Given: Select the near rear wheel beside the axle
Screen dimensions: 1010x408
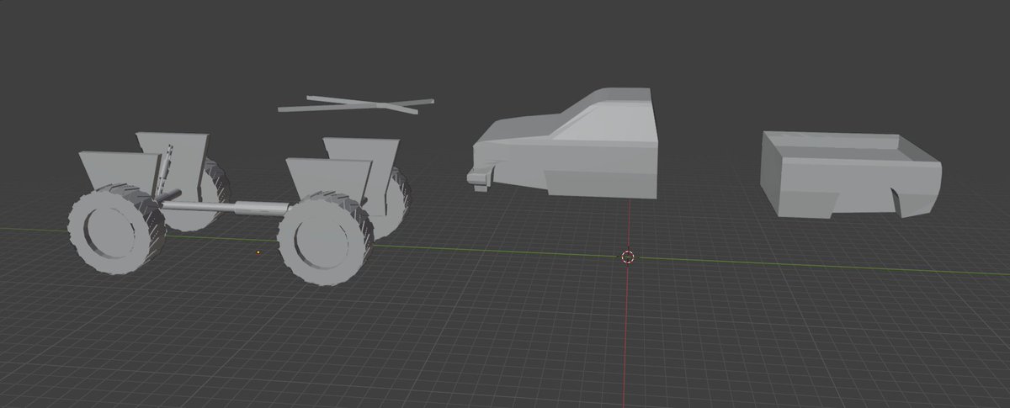Looking at the screenshot, I should coord(326,239).
